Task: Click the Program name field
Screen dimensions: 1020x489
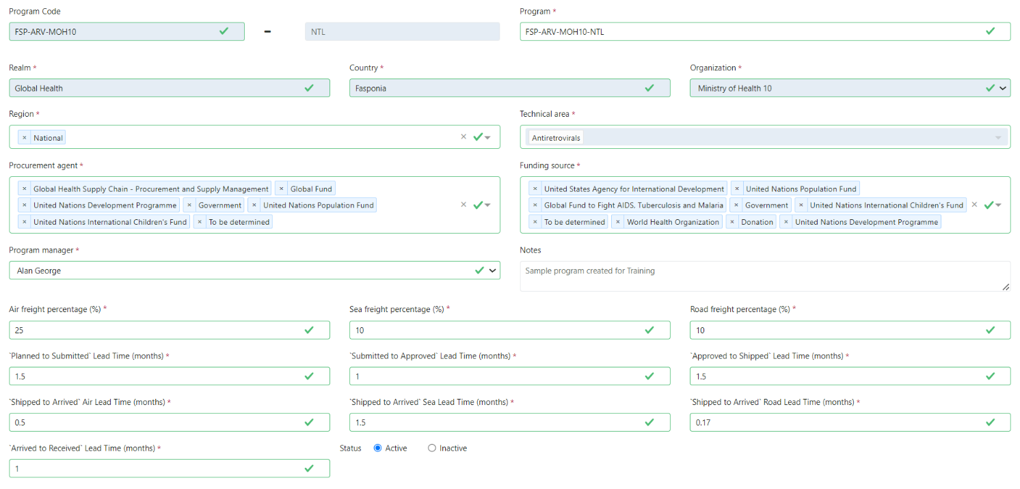Action: click(x=765, y=31)
